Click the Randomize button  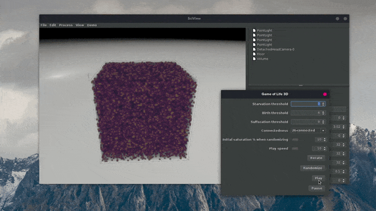pyautogui.click(x=313, y=168)
